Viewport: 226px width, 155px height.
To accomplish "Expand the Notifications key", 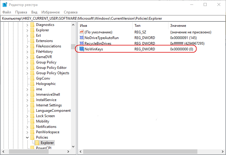I will point(27,127).
